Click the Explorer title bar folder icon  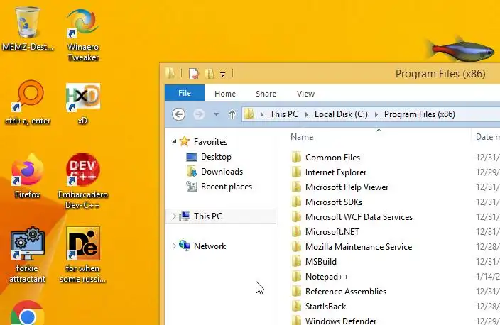click(170, 74)
